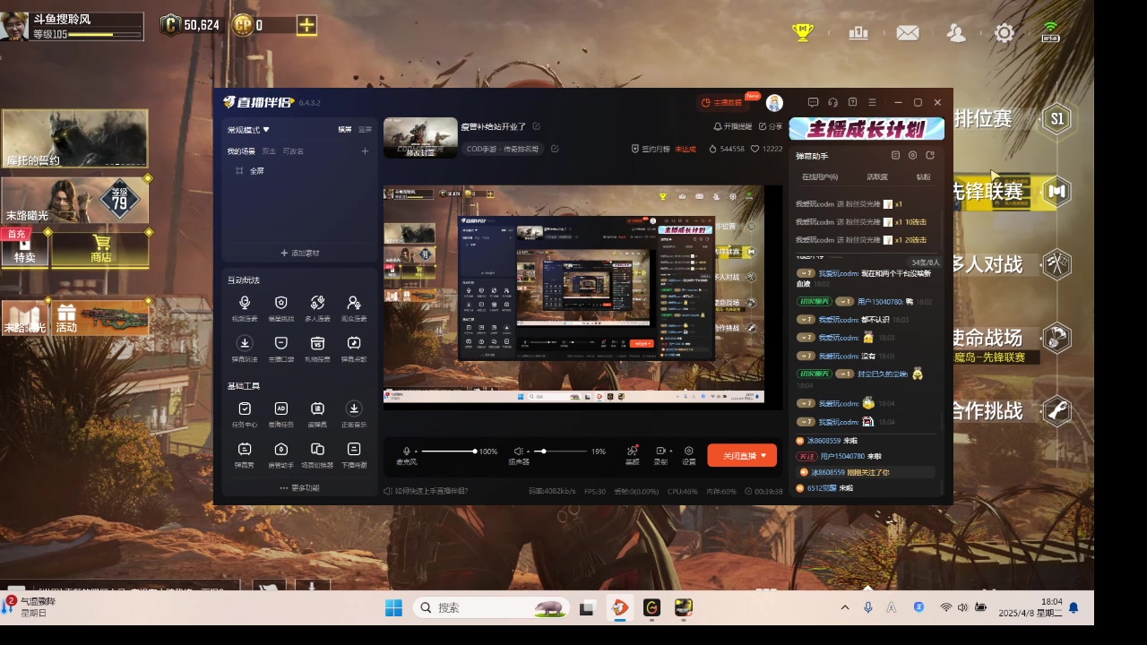Open 主播数据 streamer data button

[x=721, y=103]
